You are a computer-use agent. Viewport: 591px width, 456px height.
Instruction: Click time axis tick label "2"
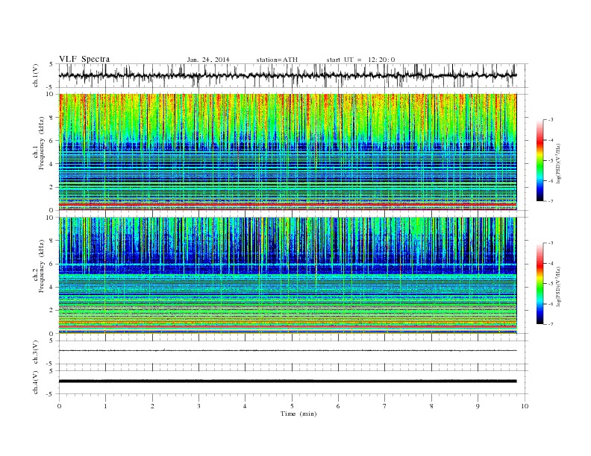(x=152, y=406)
